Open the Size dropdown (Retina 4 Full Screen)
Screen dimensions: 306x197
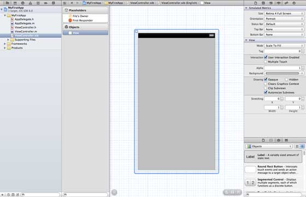coord(284,14)
